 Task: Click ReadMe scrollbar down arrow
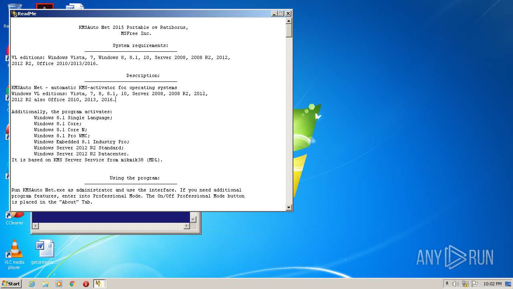[289, 207]
